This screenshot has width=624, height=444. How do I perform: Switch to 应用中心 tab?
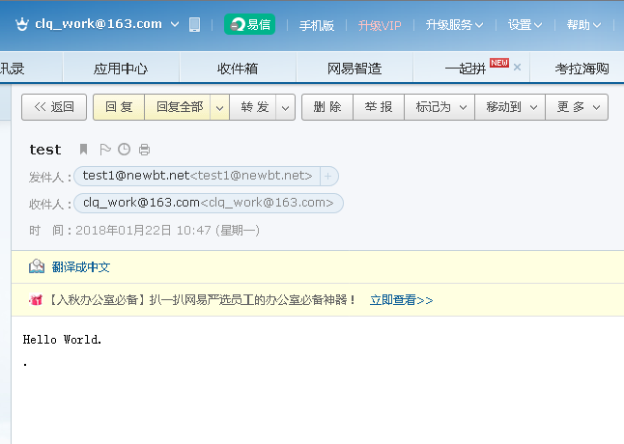pyautogui.click(x=121, y=69)
